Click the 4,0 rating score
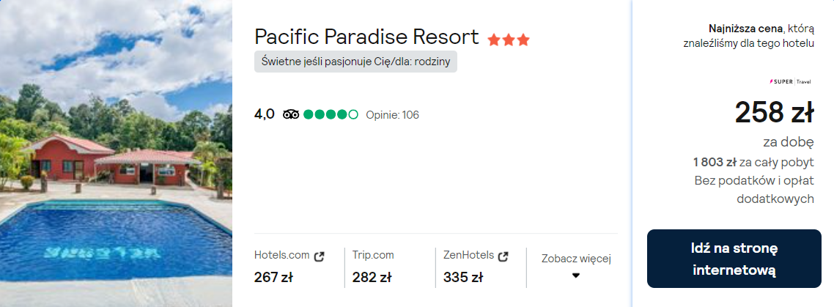 [265, 114]
